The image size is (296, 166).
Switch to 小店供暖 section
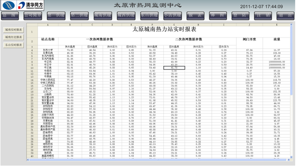(172, 16)
